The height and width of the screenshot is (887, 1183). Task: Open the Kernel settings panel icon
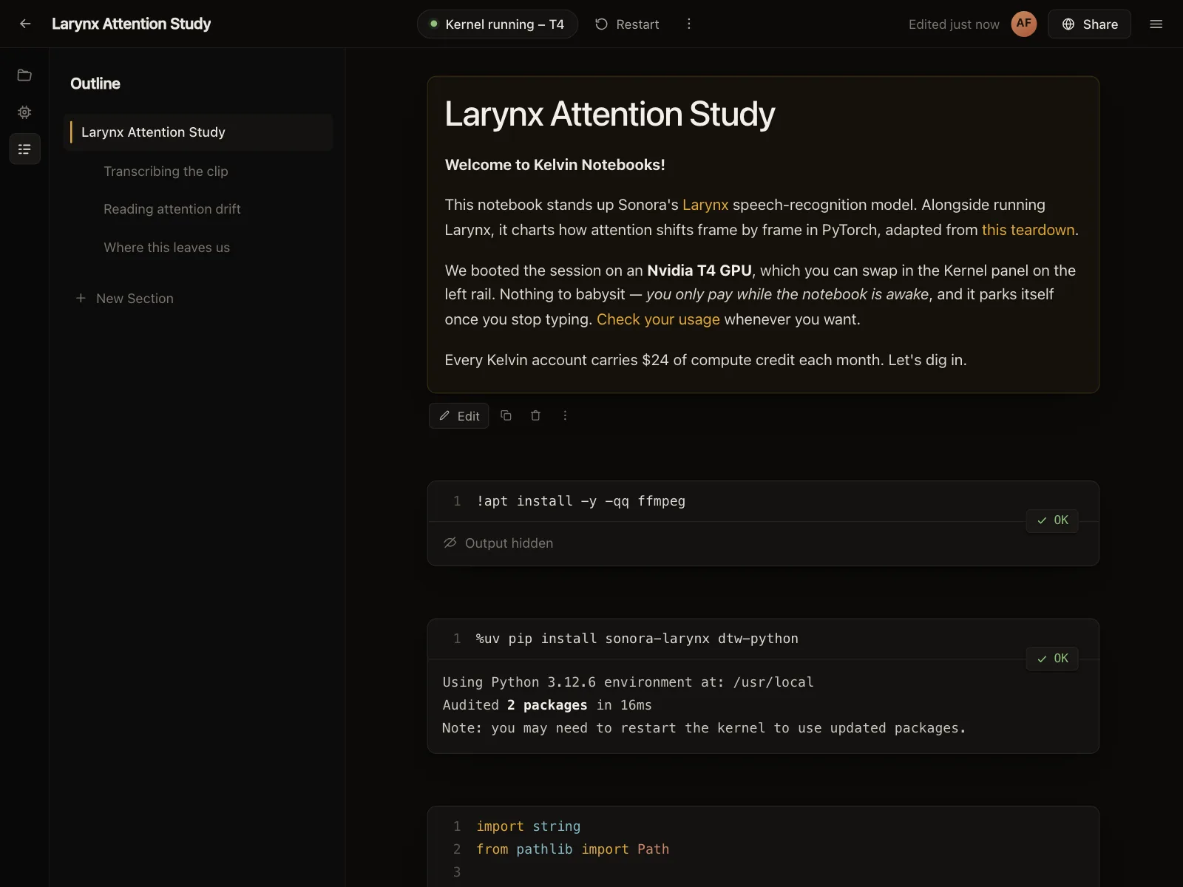tap(24, 112)
